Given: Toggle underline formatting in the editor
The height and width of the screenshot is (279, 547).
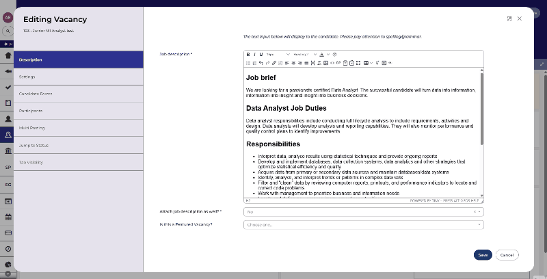Looking at the screenshot, I should click(x=261, y=55).
